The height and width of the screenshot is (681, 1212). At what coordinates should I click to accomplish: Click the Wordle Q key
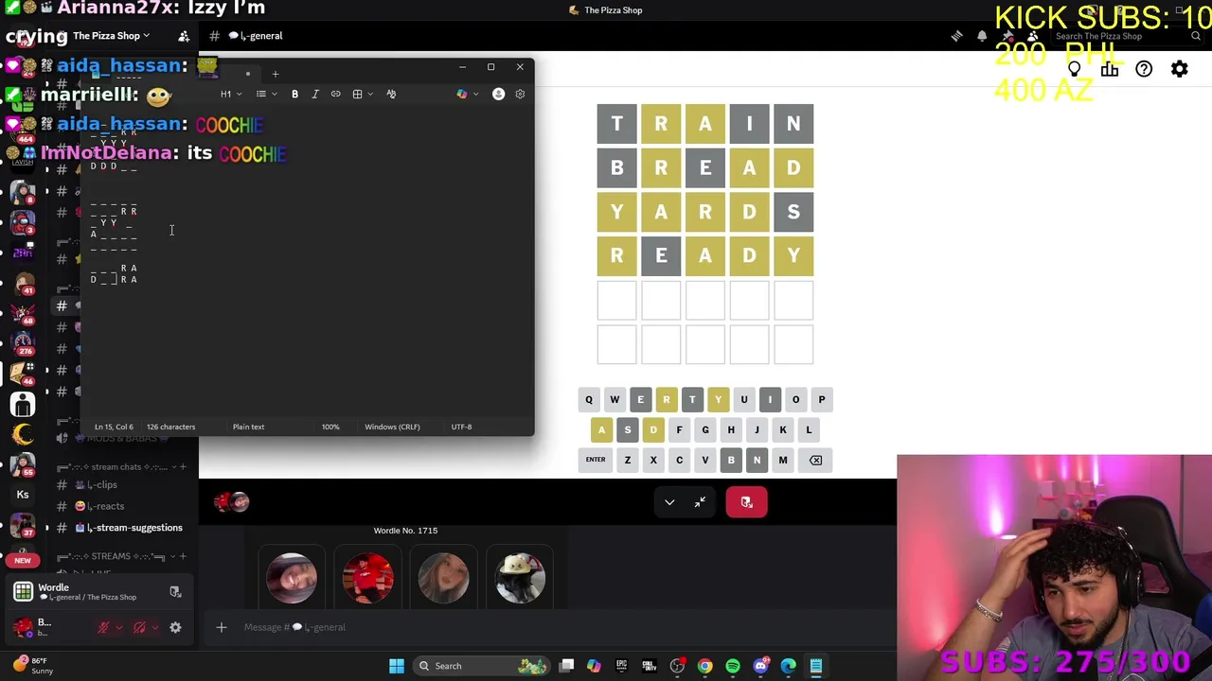point(589,399)
